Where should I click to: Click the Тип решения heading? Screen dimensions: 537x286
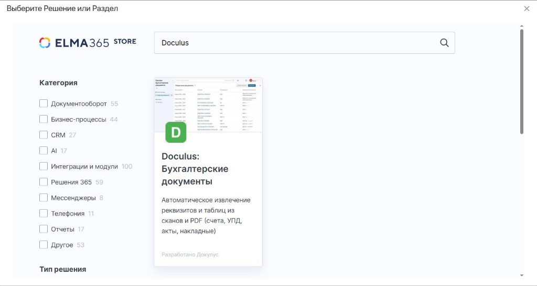tap(63, 269)
